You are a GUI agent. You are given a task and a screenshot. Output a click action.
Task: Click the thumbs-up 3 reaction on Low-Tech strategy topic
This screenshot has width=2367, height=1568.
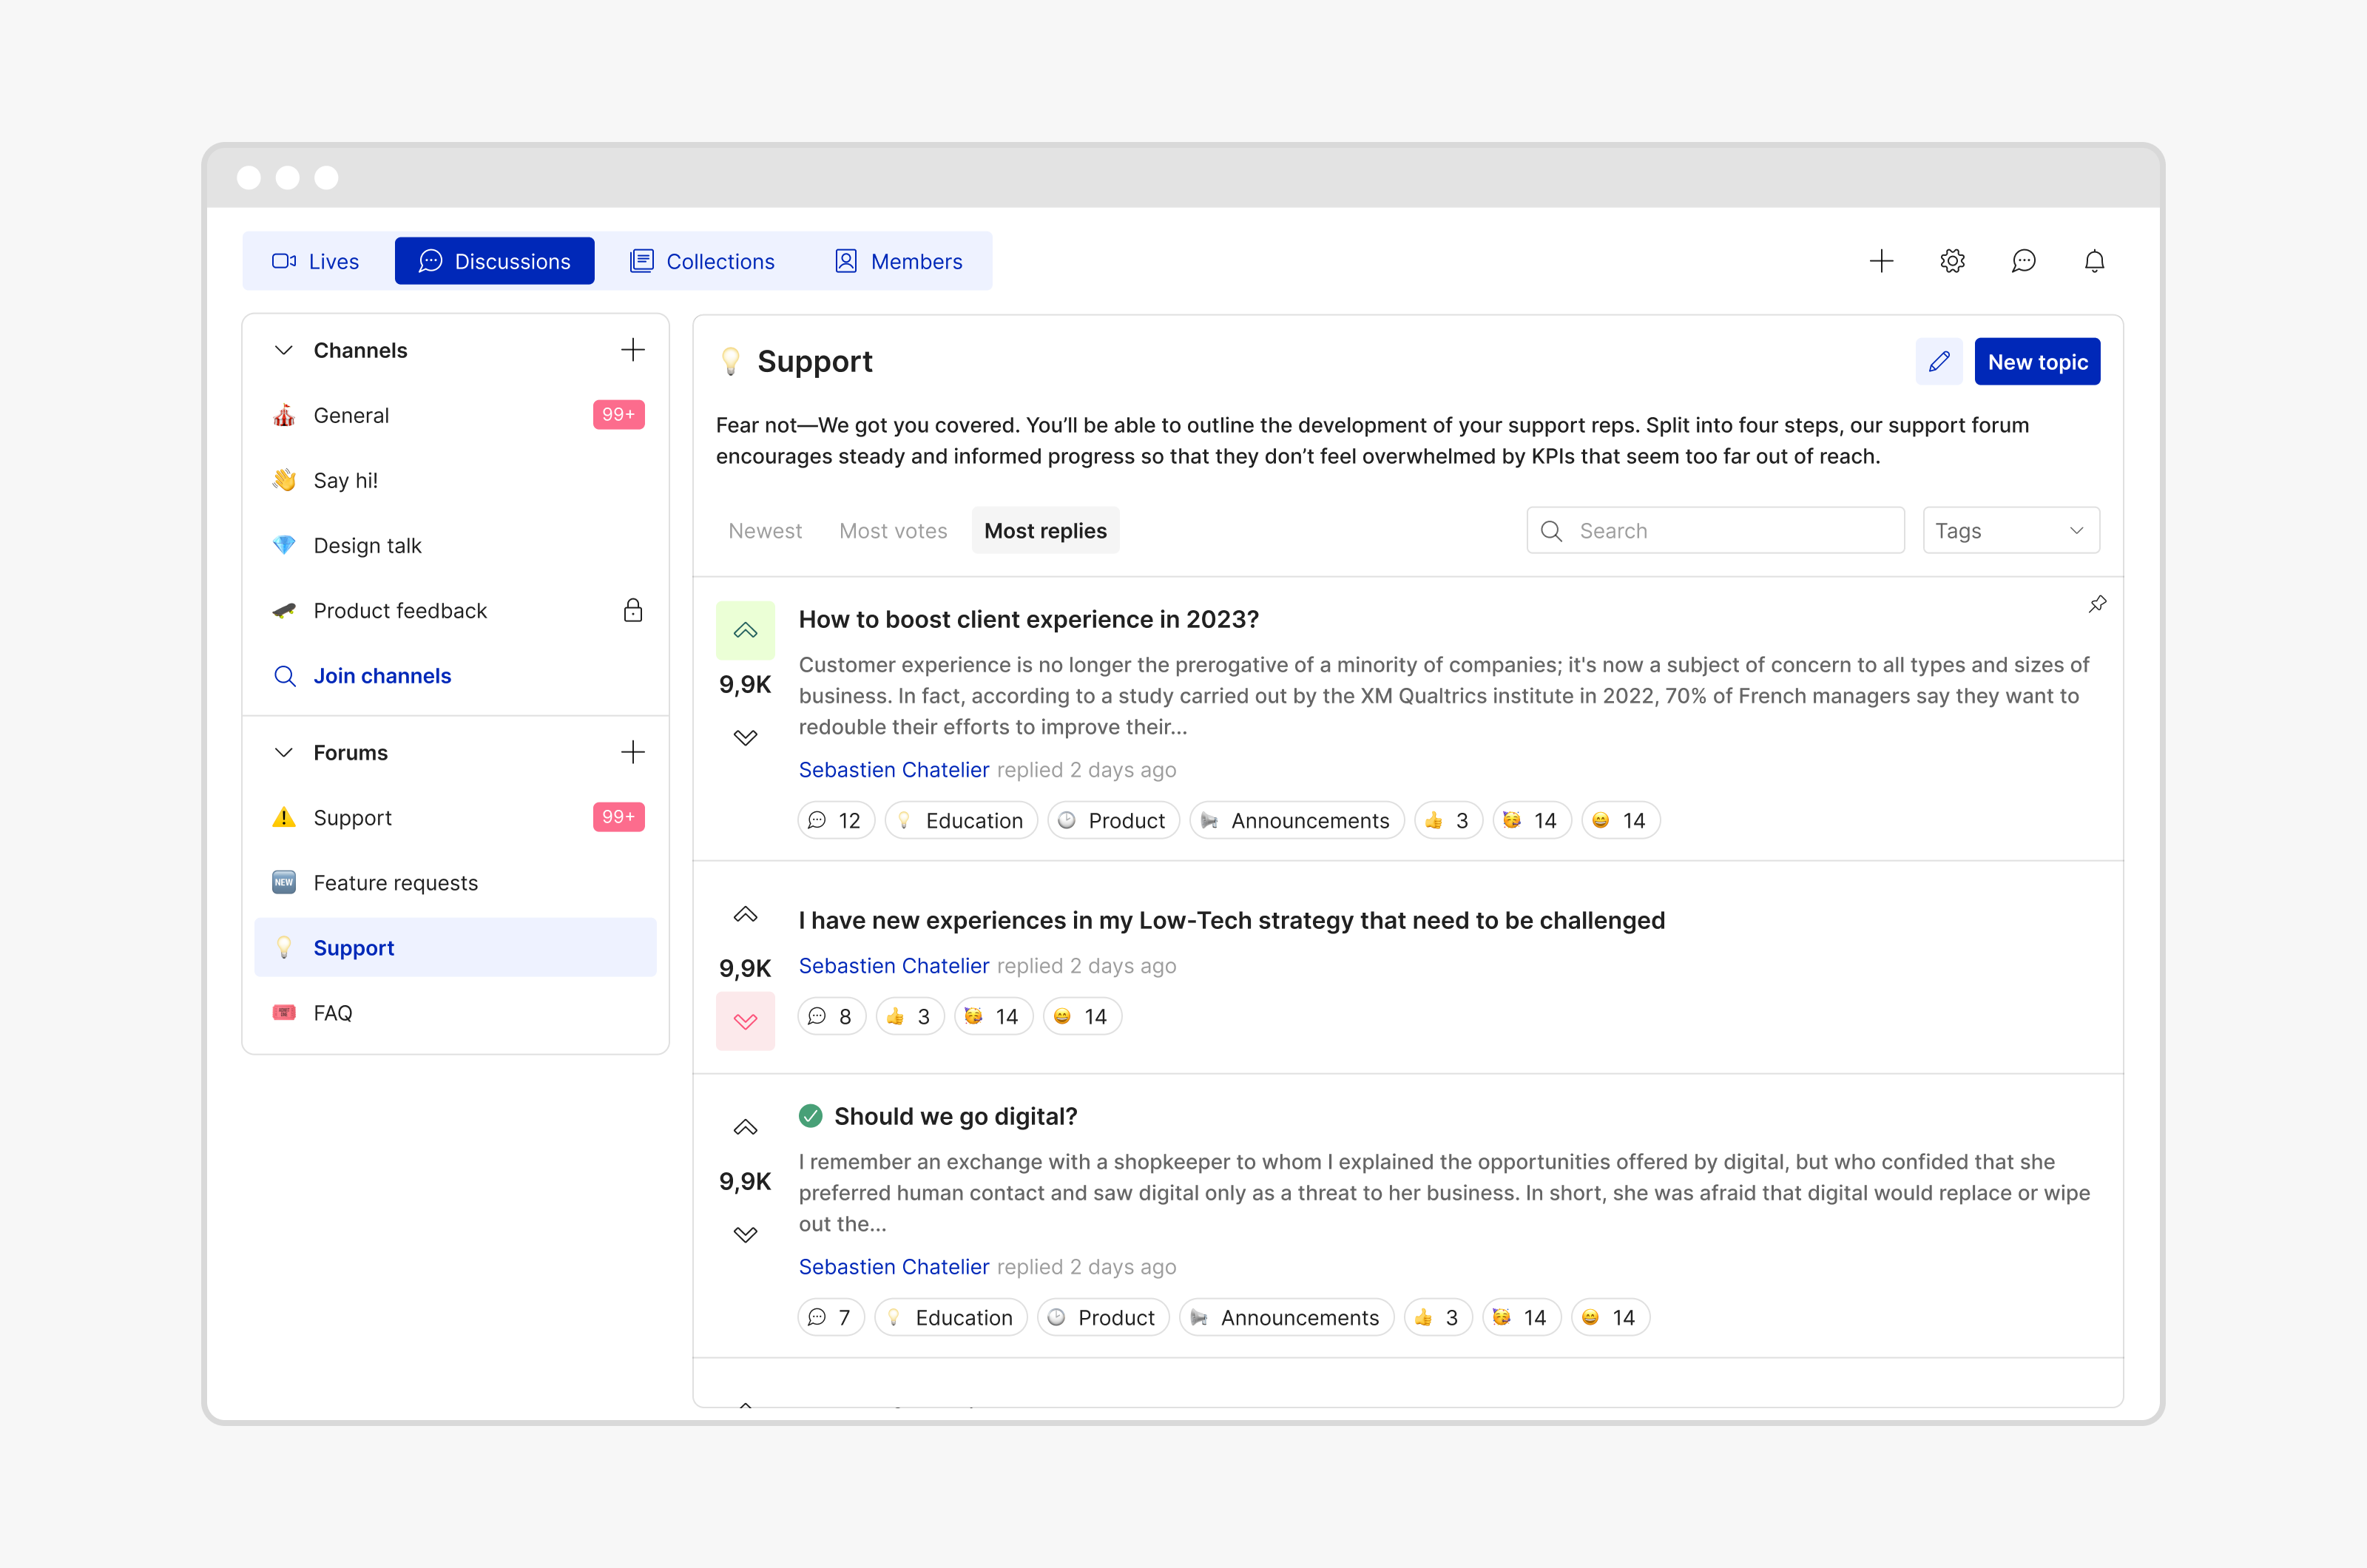click(910, 1016)
